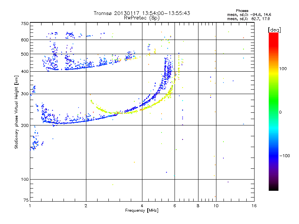Click the colorbar tick label '0'
This screenshot has height=224, width=299.
[x=280, y=112]
